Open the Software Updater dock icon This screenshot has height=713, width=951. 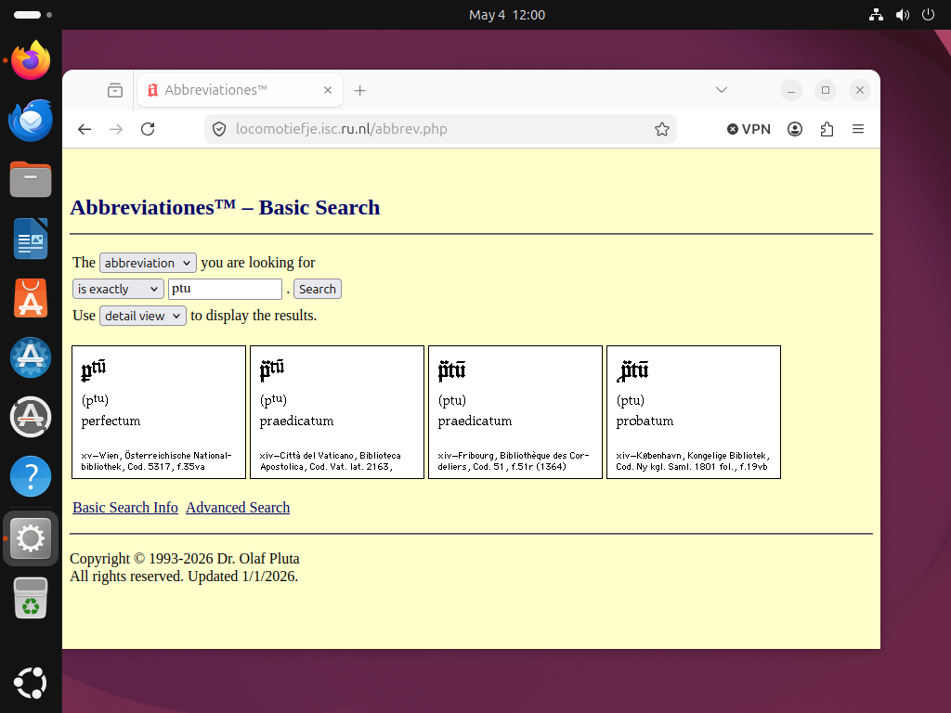point(31,417)
